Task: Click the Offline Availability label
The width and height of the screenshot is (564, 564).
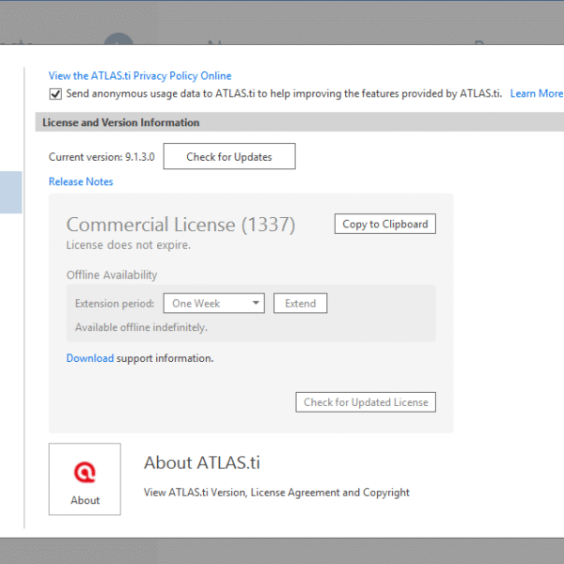Action: pos(112,275)
